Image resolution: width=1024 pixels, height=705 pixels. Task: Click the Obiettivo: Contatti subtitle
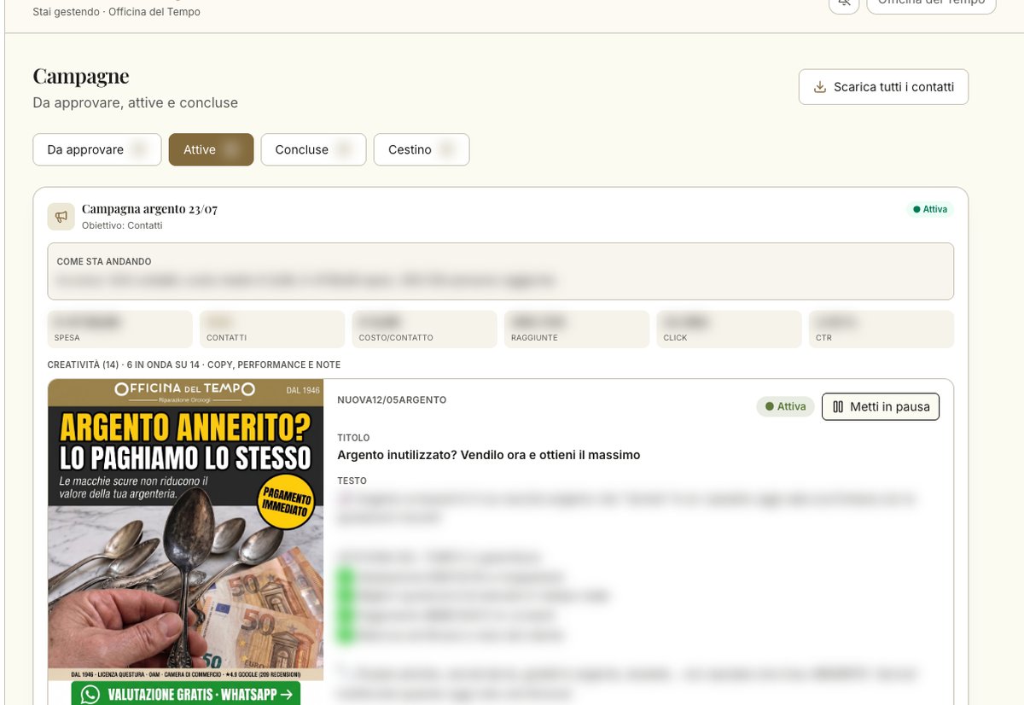[122, 225]
